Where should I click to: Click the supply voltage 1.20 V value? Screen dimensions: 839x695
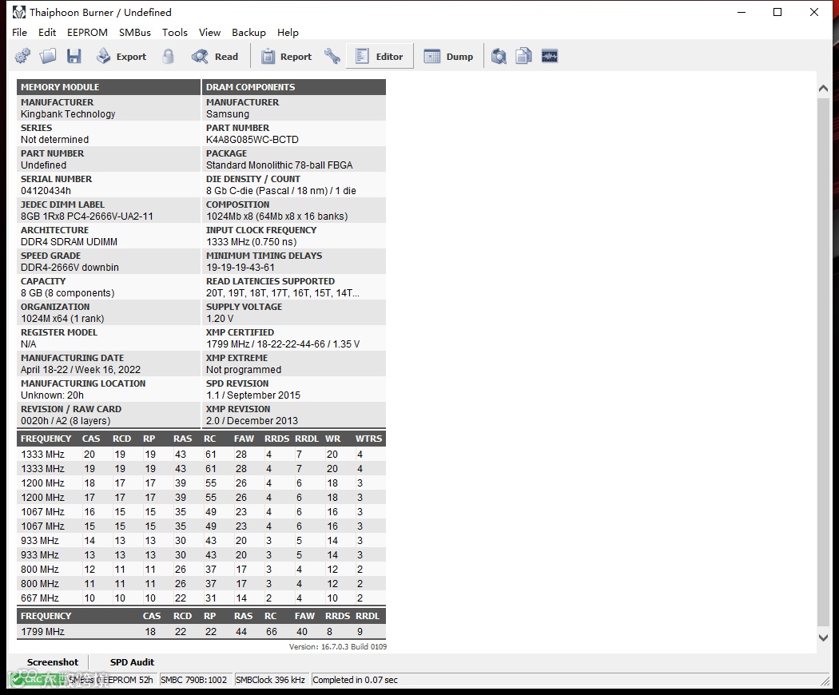(x=220, y=318)
